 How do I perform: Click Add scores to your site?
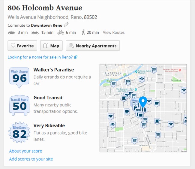click(31, 159)
